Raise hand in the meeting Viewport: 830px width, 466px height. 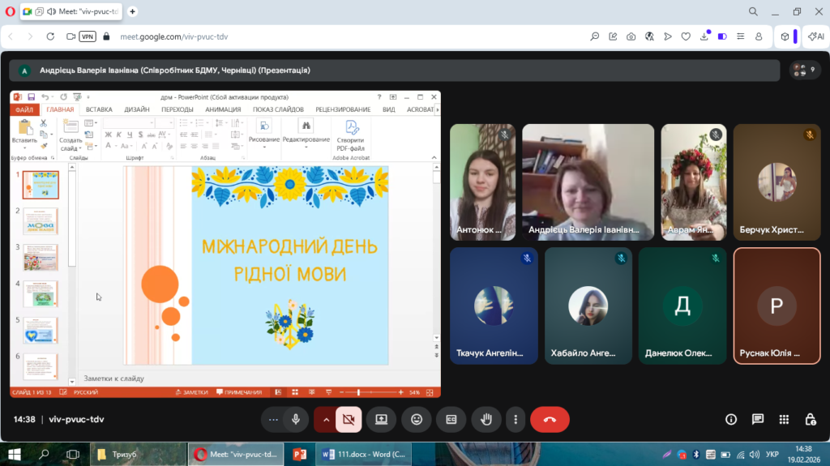point(486,419)
